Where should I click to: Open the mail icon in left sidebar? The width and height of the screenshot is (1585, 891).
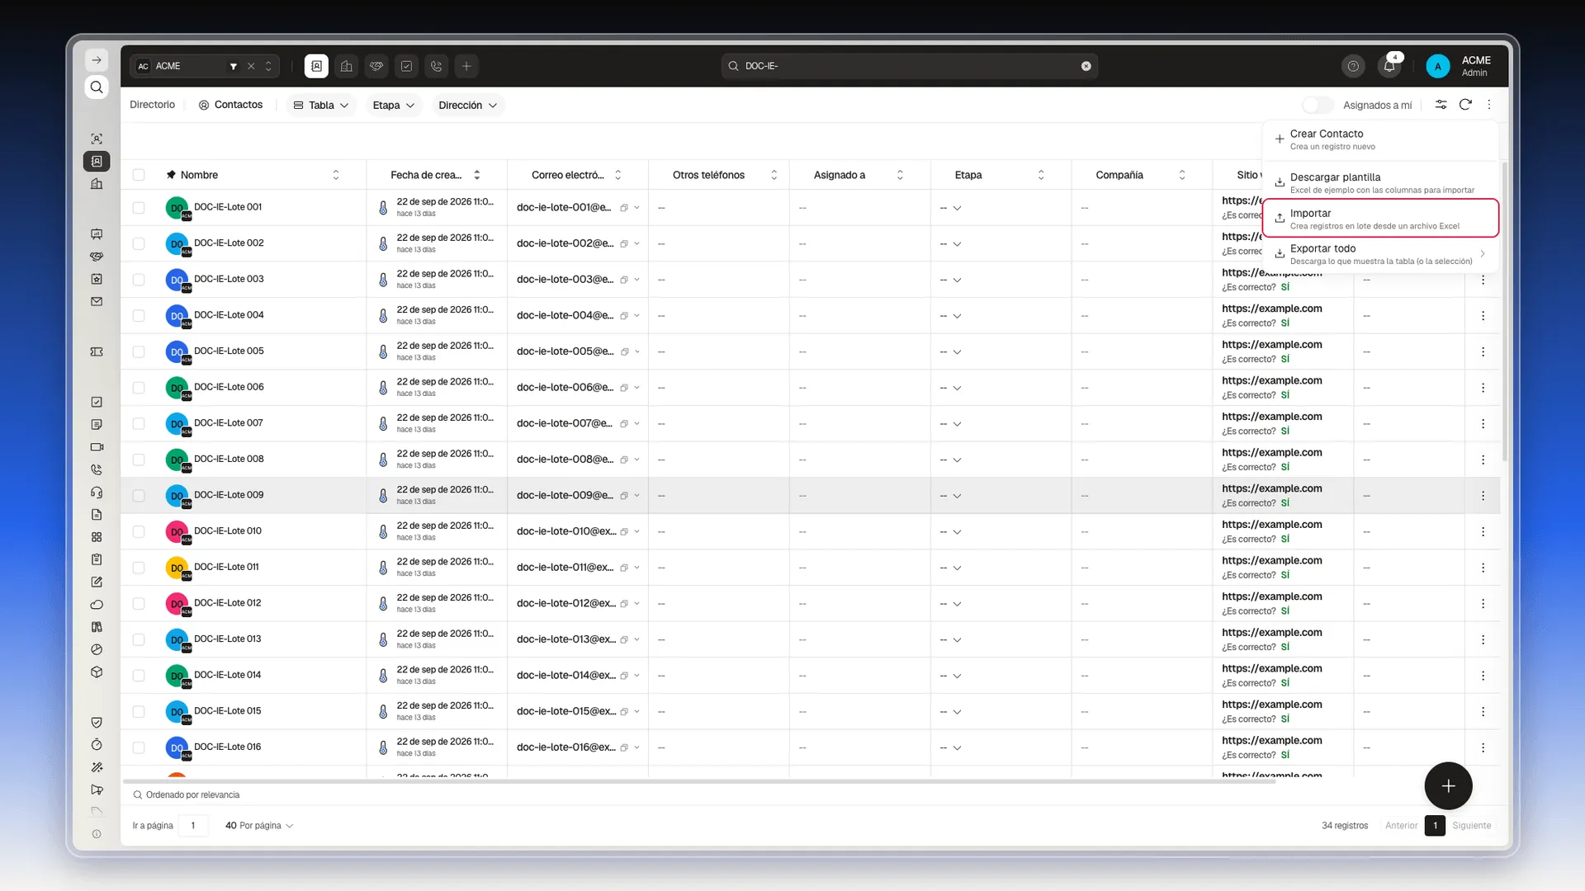(97, 301)
